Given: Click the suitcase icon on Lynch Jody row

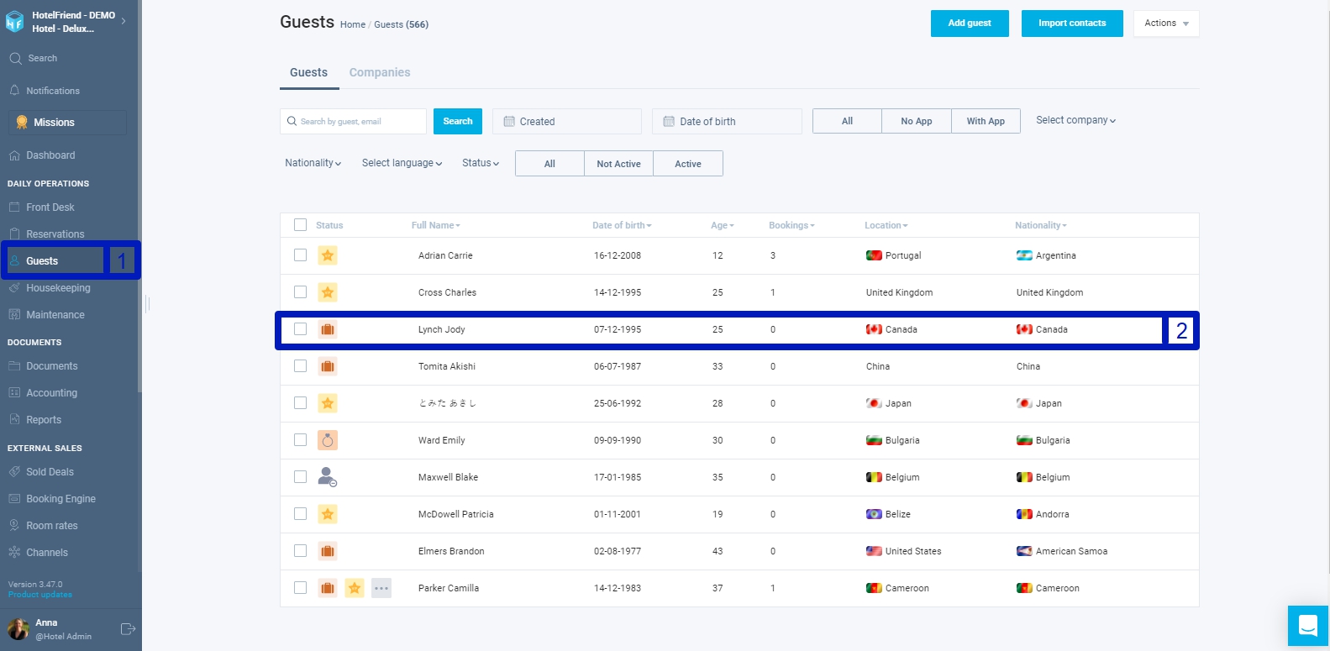Looking at the screenshot, I should 328,329.
